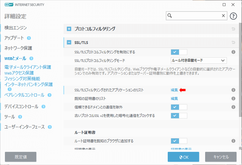Open ルール付き自動モード filtering mode dropdown

[x=199, y=61]
